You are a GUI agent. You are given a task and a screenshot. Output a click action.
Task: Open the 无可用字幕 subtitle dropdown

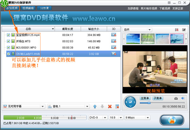pos(24,106)
